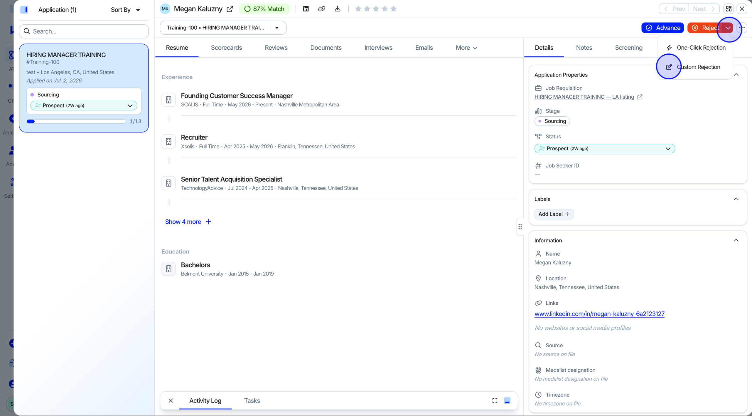The height and width of the screenshot is (416, 752).
Task: Click the MK candidate avatar
Action: click(165, 9)
